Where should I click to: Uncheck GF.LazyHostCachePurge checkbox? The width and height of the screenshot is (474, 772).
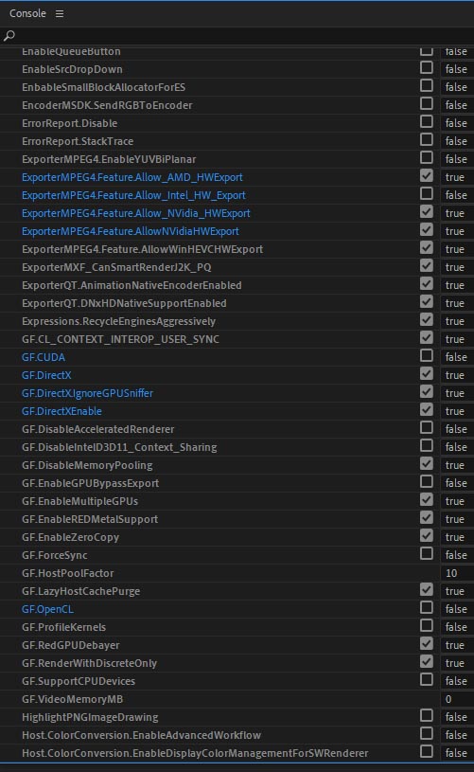[x=427, y=590]
